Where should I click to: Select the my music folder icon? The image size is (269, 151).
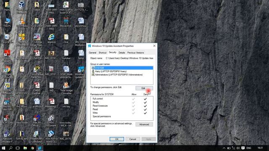pos(22,103)
